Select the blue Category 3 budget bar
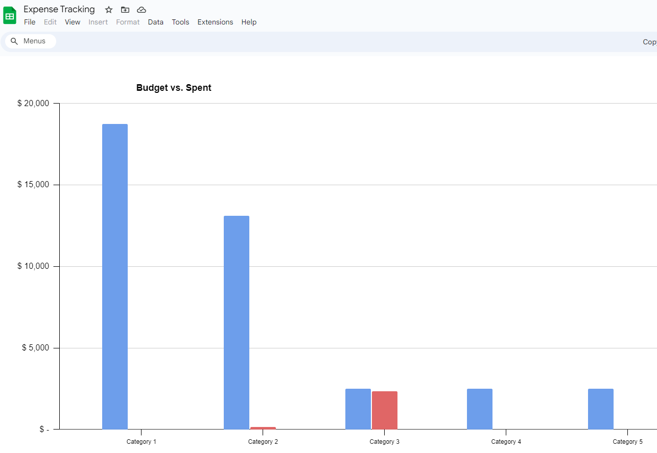This screenshot has width=657, height=453. pyautogui.click(x=358, y=409)
